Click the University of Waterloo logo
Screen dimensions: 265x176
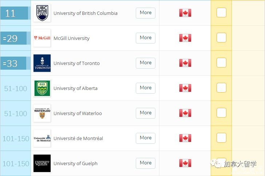point(42,113)
